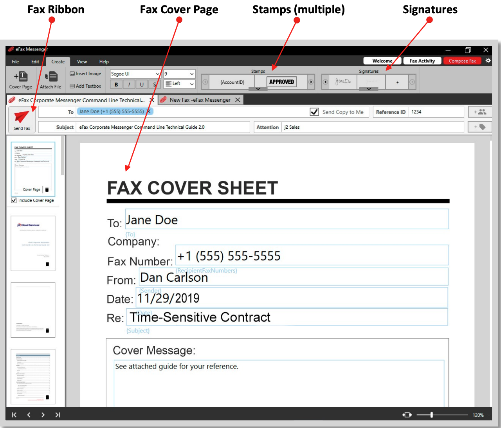
Task: Show next stamps with right arrow
Action: point(311,82)
